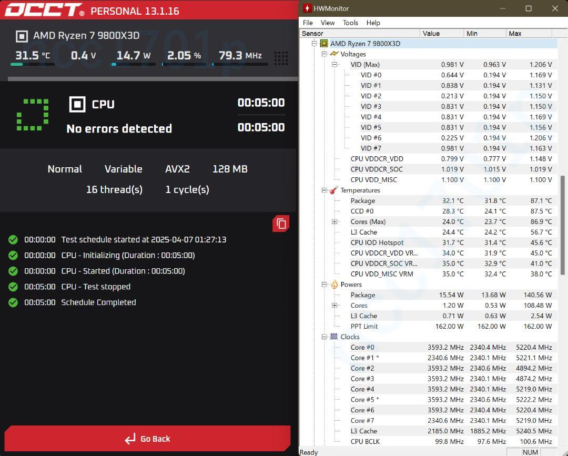Open the Tools menu in HWMonitor
Image resolution: width=568 pixels, height=456 pixels.
point(350,23)
